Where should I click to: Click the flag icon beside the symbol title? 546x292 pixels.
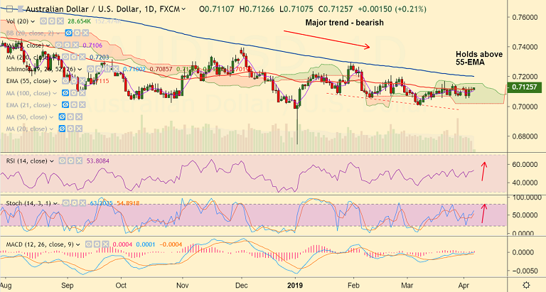click(21, 9)
